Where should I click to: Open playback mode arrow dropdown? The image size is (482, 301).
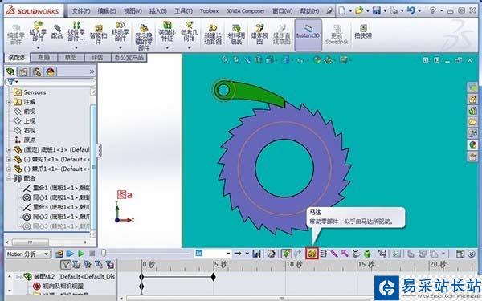click(x=247, y=254)
